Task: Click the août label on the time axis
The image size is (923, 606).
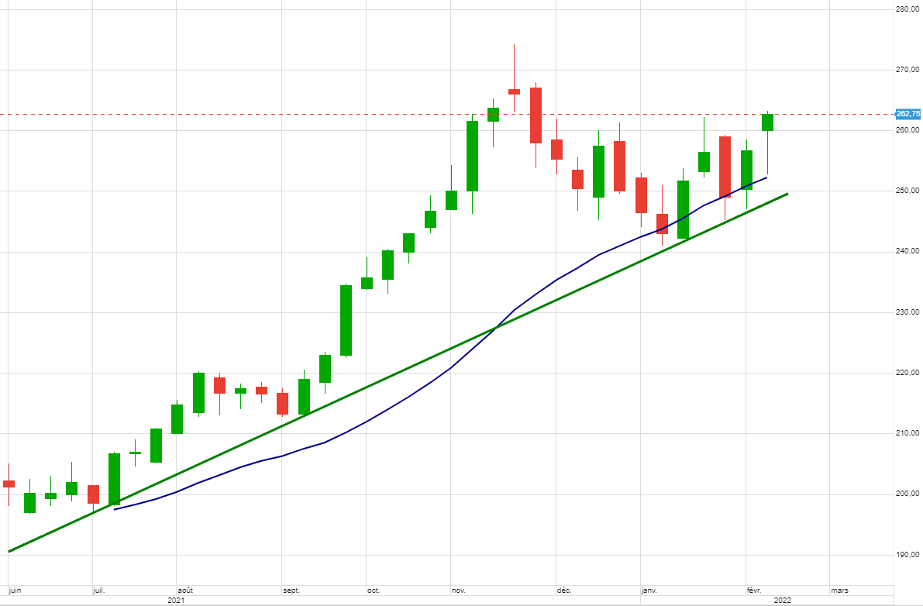Action: pyautogui.click(x=185, y=591)
